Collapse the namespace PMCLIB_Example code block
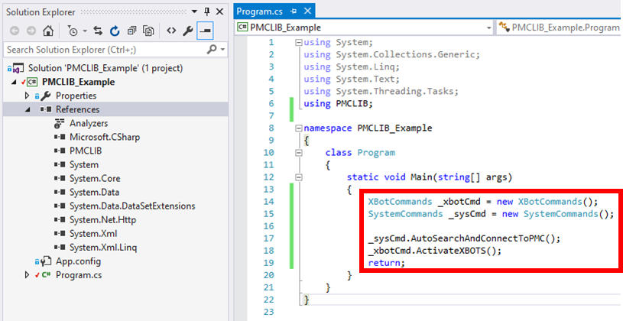 click(297, 128)
